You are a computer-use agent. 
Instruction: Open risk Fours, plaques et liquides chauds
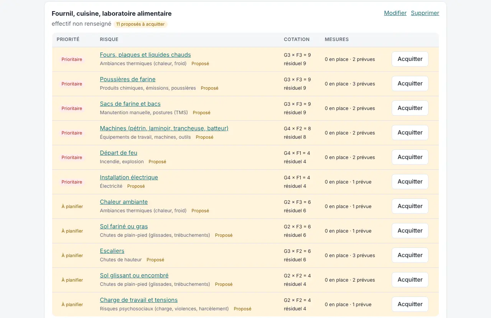[145, 55]
